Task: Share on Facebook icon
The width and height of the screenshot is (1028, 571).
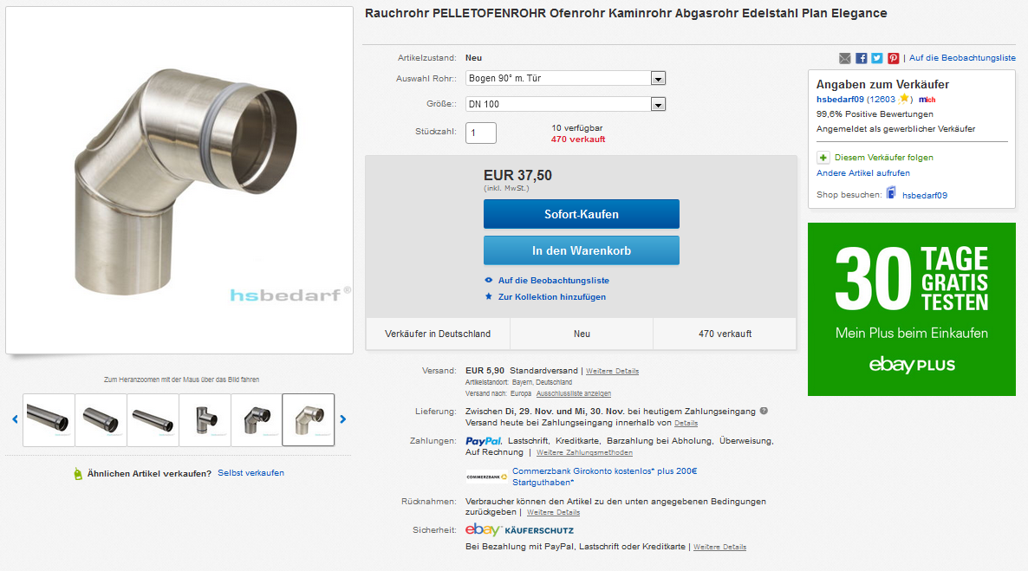Action: tap(861, 58)
